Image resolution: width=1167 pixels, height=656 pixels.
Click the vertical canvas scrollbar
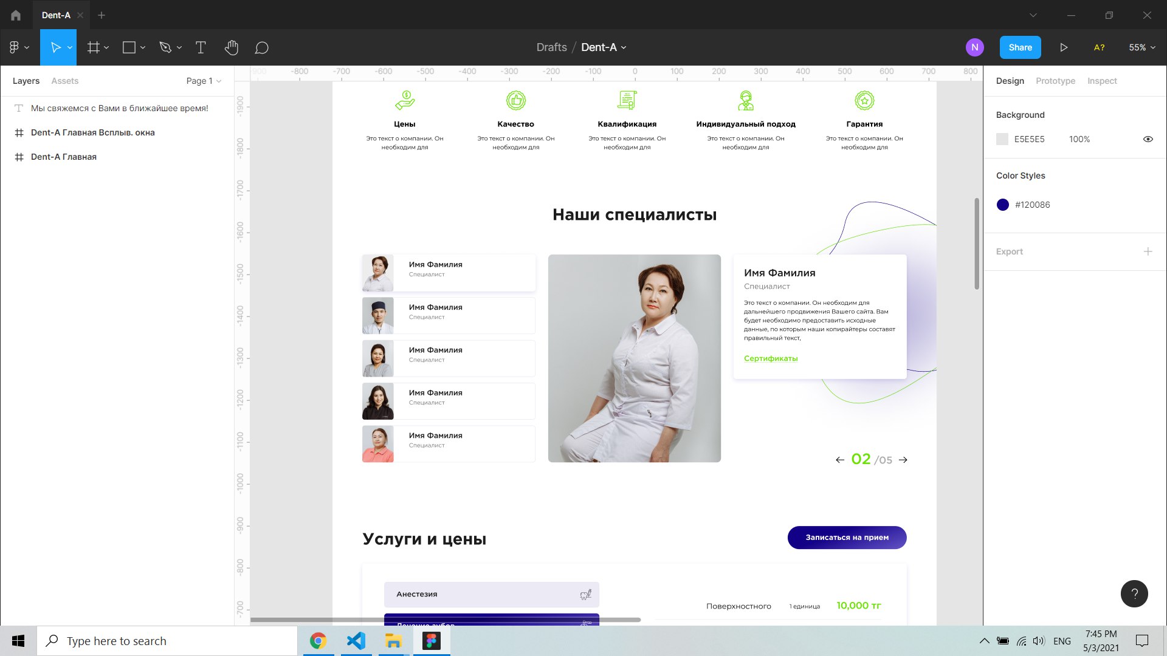pos(977,244)
